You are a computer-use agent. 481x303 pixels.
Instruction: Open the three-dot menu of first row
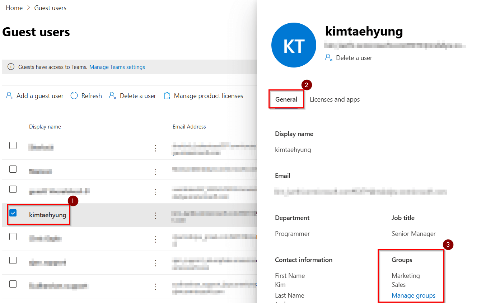[x=155, y=148]
